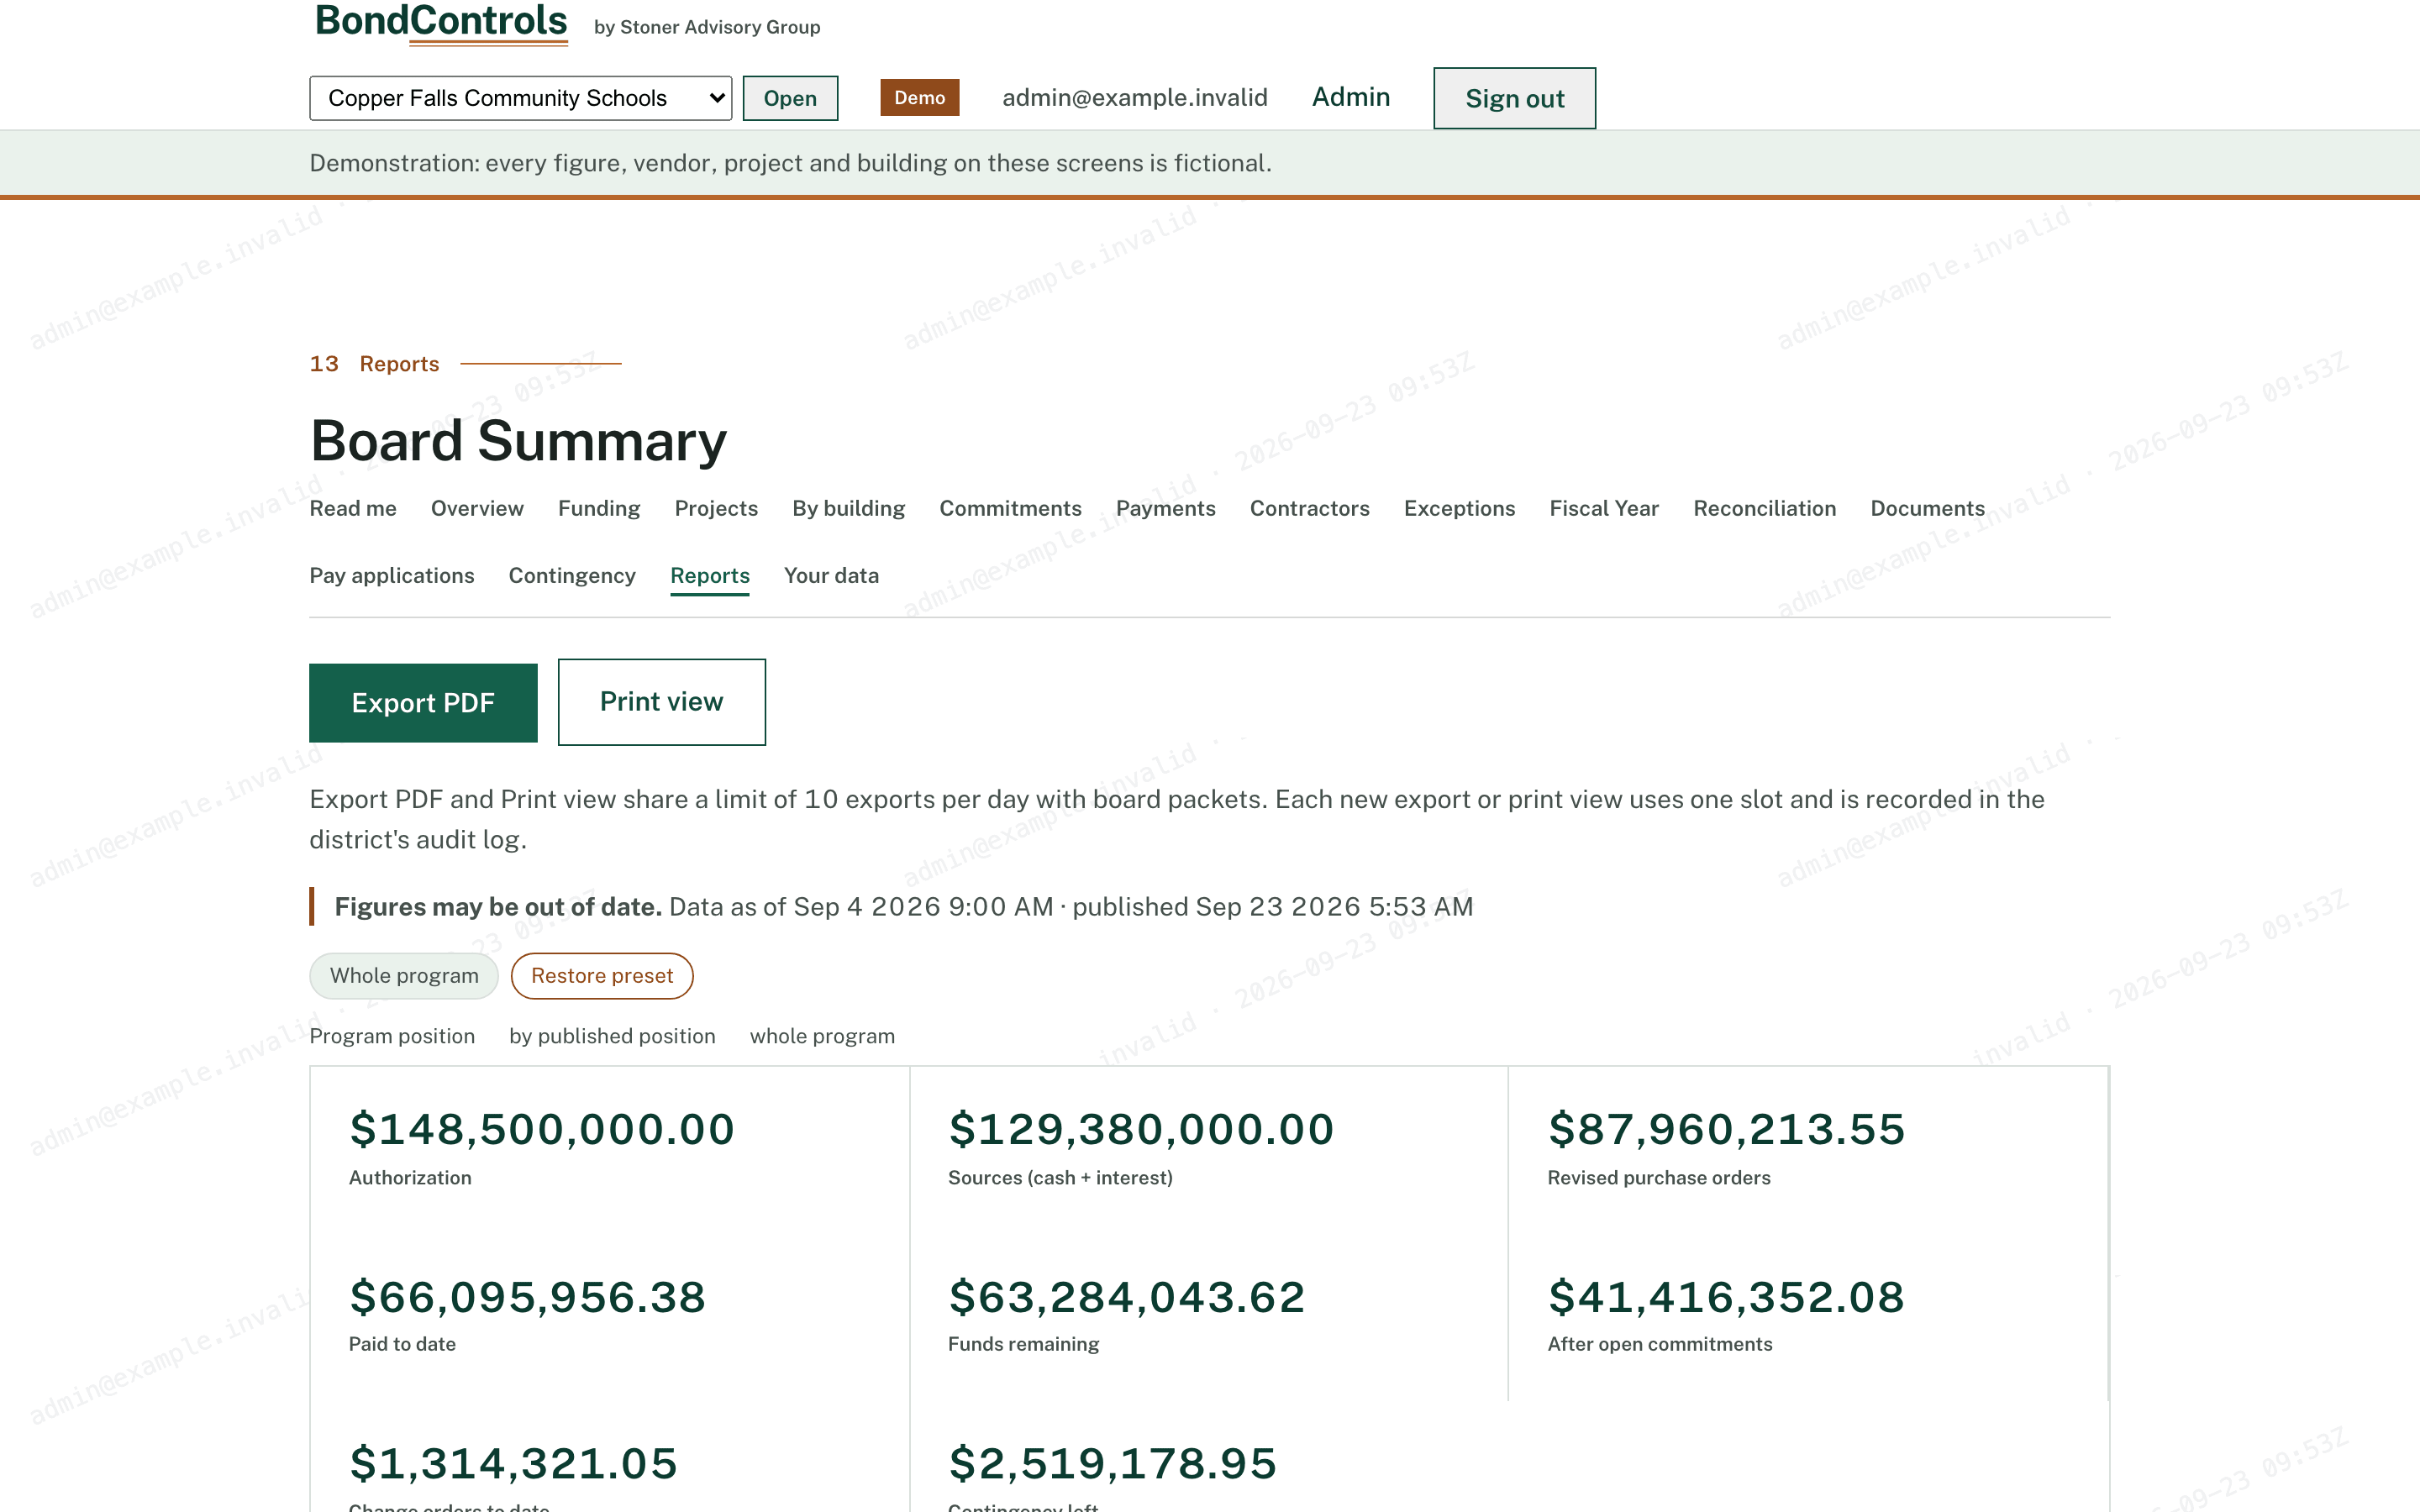The height and width of the screenshot is (1512, 2420).
Task: Click the $2,519,178.95 contingency figure
Action: [x=1113, y=1463]
